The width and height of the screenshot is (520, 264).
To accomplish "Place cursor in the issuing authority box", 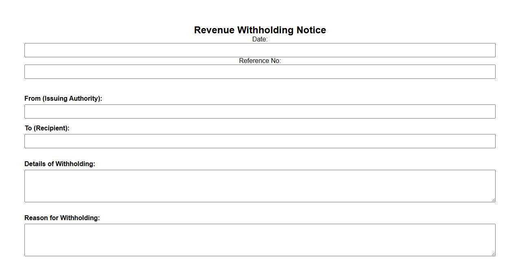I will click(x=260, y=112).
